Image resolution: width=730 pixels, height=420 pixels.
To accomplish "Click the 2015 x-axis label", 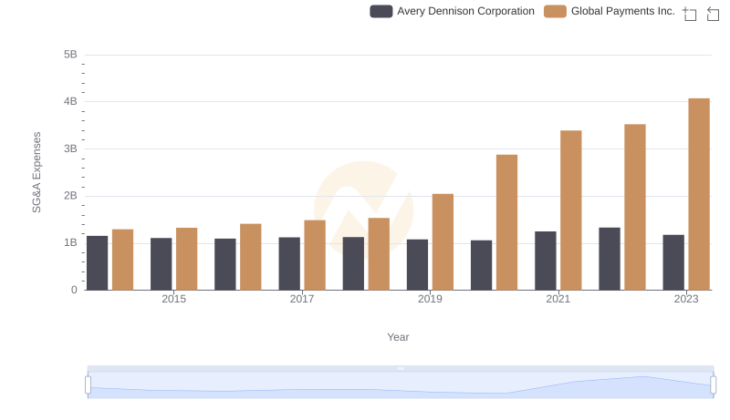I will pos(173,299).
